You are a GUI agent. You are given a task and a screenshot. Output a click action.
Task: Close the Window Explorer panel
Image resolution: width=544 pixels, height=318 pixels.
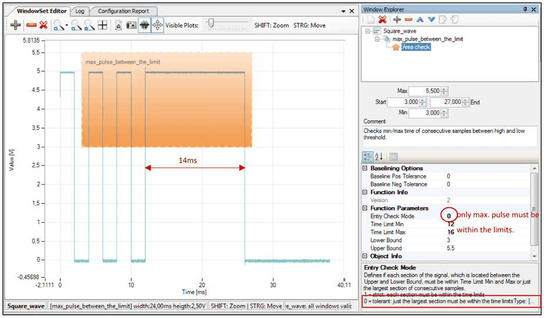[x=534, y=9]
